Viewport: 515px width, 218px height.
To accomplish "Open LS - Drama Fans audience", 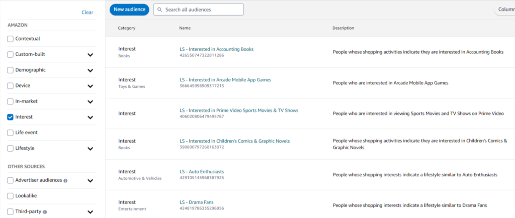I will pos(197,202).
